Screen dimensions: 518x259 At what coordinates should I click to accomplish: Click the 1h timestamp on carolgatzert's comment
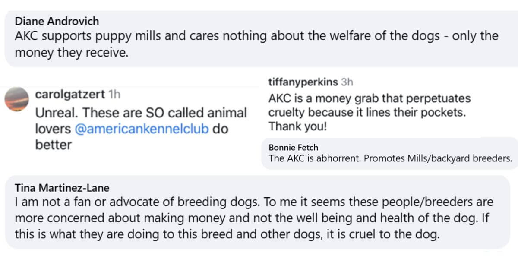[115, 94]
